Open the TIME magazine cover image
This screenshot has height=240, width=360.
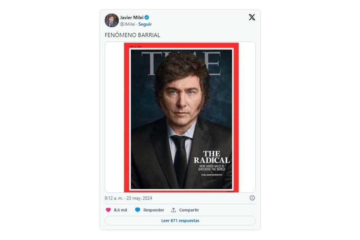(181, 117)
